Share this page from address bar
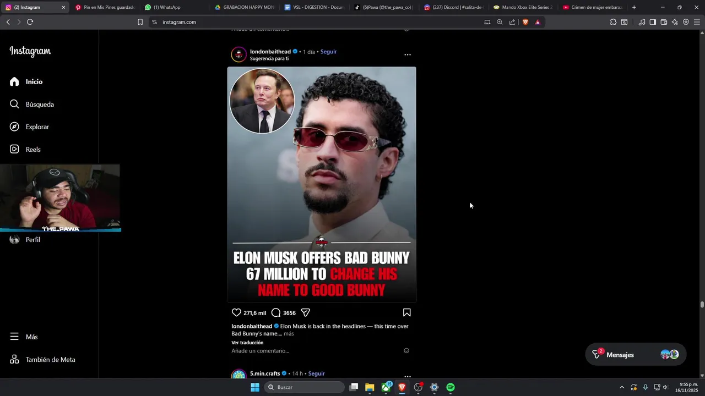705x396 pixels. pos(512,22)
